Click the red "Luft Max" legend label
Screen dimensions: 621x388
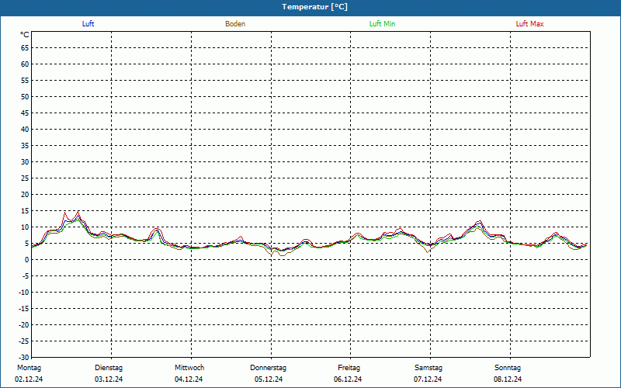[529, 24]
